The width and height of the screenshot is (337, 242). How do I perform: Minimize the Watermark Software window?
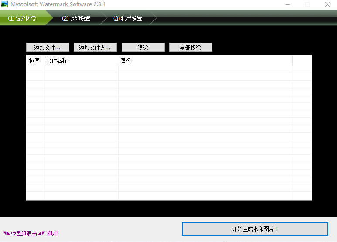click(288, 4)
